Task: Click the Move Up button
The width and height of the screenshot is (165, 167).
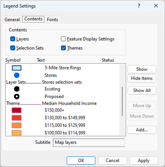Action: click(x=142, y=106)
